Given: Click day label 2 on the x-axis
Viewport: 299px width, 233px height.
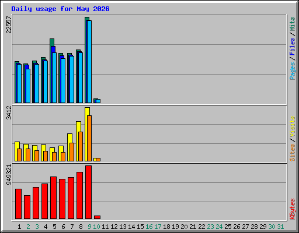Looking at the screenshot, I should pyautogui.click(x=28, y=227).
